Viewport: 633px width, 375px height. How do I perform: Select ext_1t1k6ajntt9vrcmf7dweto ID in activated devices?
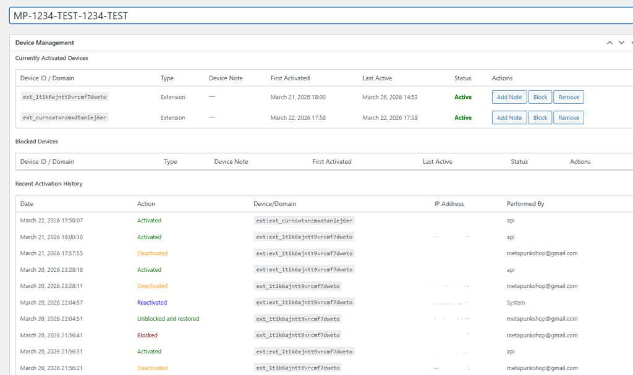click(66, 97)
